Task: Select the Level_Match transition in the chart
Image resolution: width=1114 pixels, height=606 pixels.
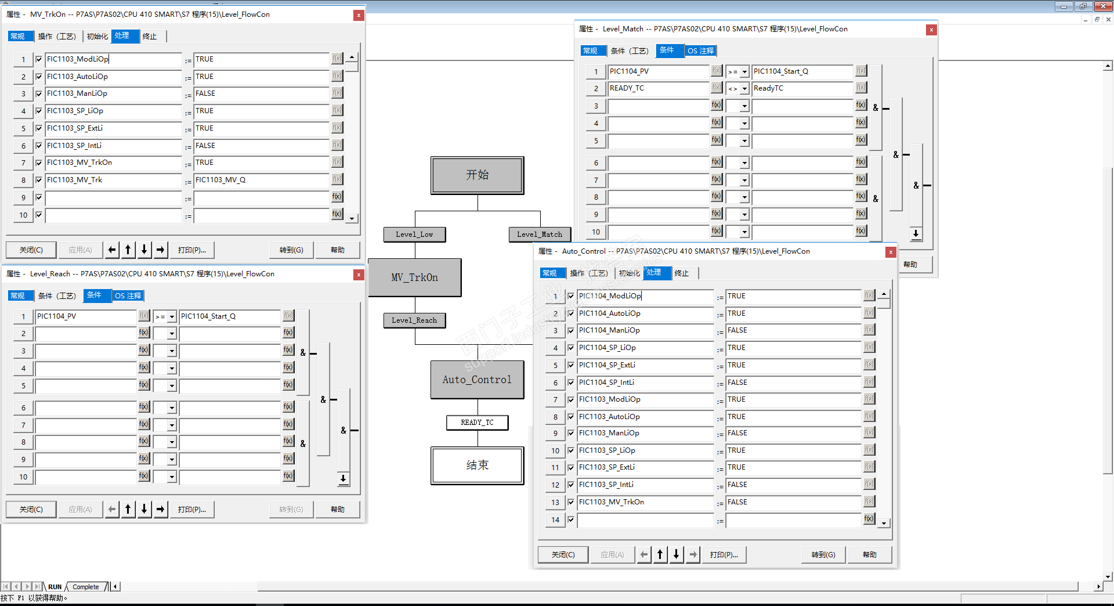Action: pos(540,235)
